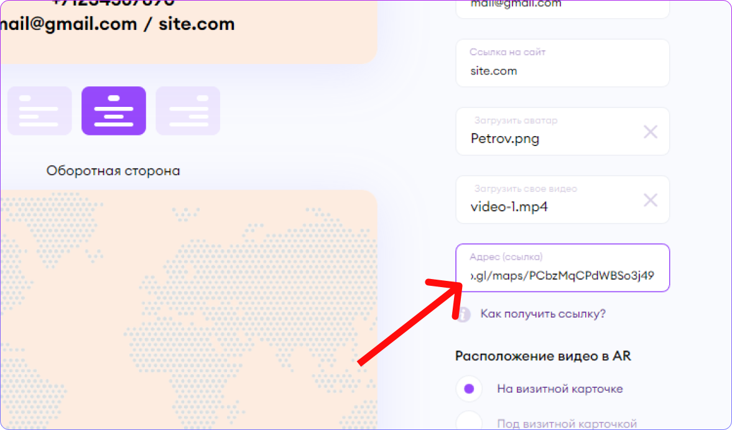The image size is (732, 430).
Task: Click into the Адрес (ссылка) field
Action: [563, 268]
